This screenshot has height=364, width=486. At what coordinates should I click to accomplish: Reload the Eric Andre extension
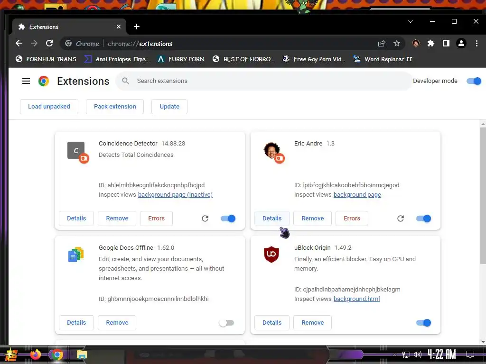[x=401, y=218]
